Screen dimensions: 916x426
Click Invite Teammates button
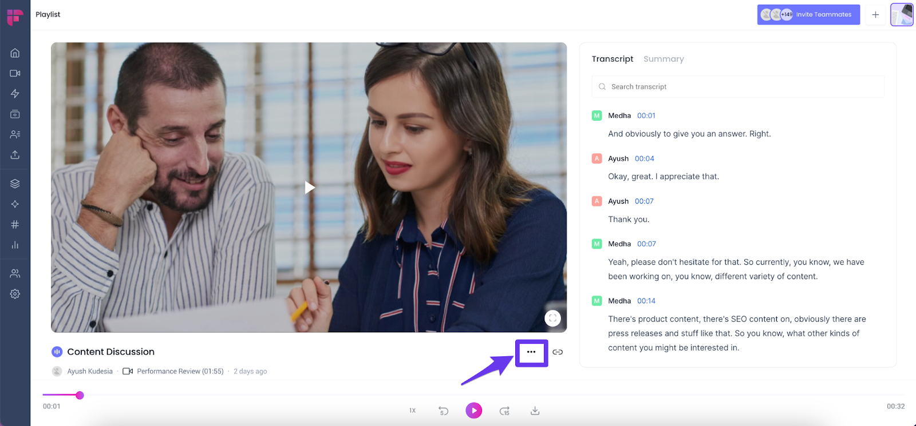[808, 15]
